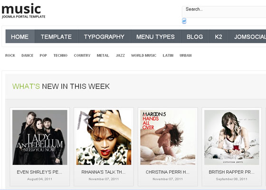Screen dimensions: 266x190
Task: Click inside the Search input field
Action: point(224,12)
